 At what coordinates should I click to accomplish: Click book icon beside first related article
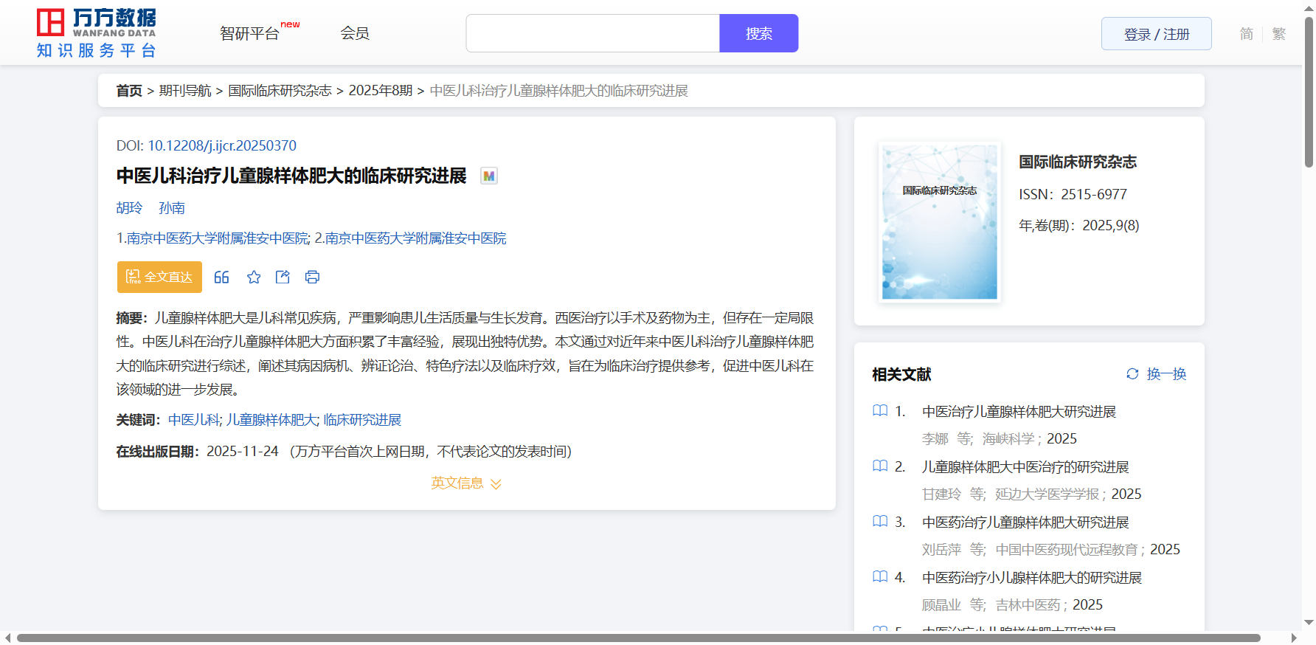point(879,411)
